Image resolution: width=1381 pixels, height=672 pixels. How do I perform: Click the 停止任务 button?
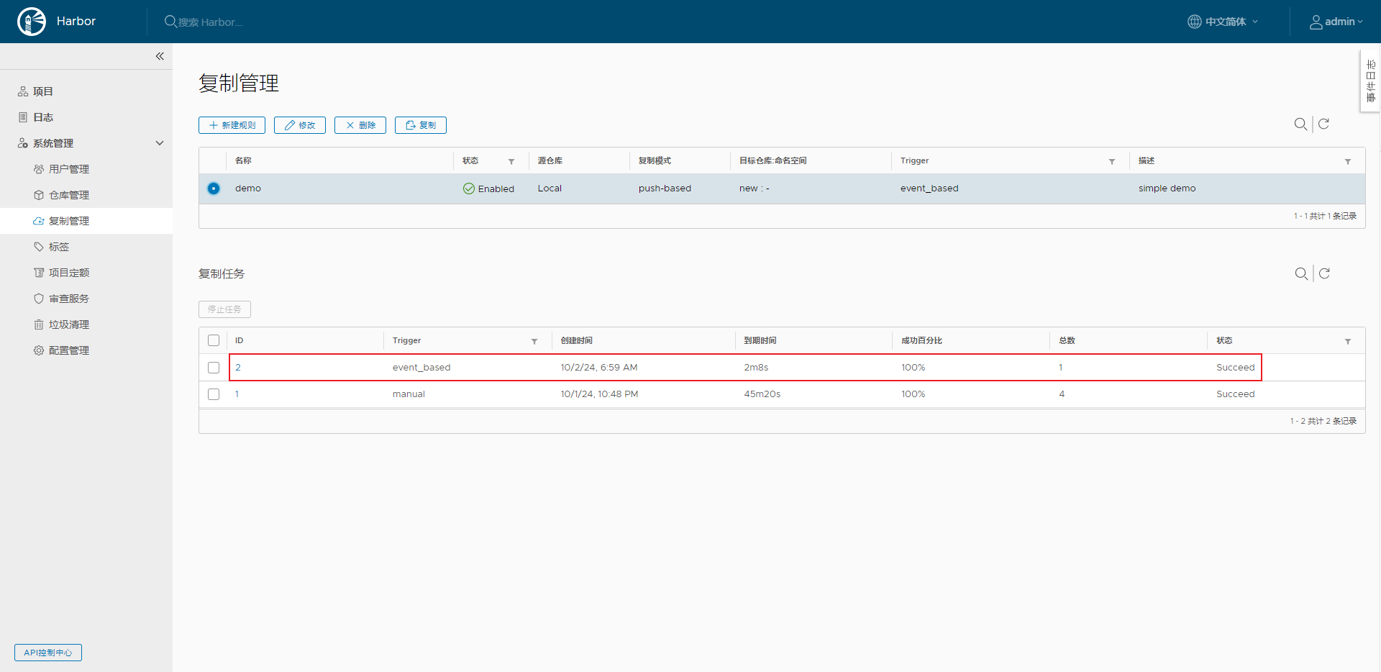coord(224,309)
